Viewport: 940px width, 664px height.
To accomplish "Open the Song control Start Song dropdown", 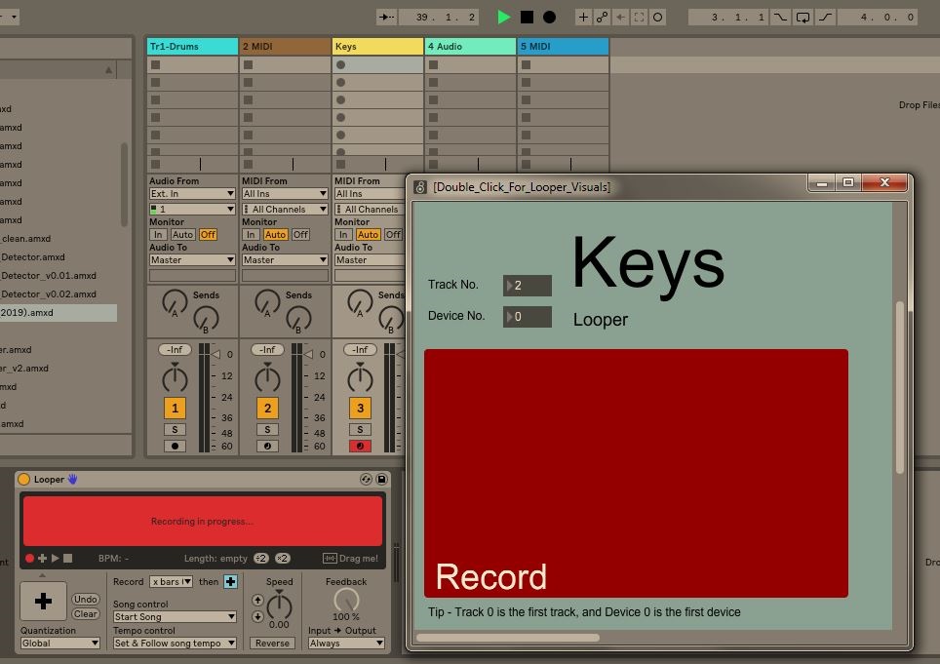I will 175,617.
